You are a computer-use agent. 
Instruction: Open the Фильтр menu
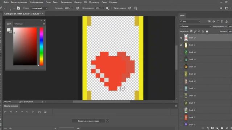tap(78, 2)
